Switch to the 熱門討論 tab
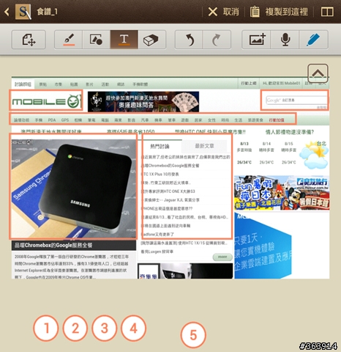This screenshot has width=341, height=352. [160, 146]
